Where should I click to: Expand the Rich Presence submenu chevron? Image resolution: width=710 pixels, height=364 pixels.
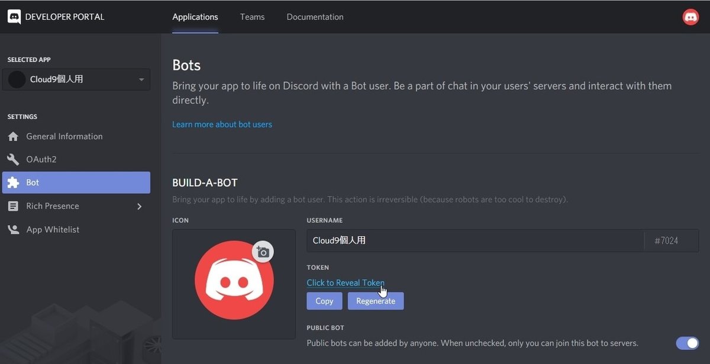click(x=140, y=206)
